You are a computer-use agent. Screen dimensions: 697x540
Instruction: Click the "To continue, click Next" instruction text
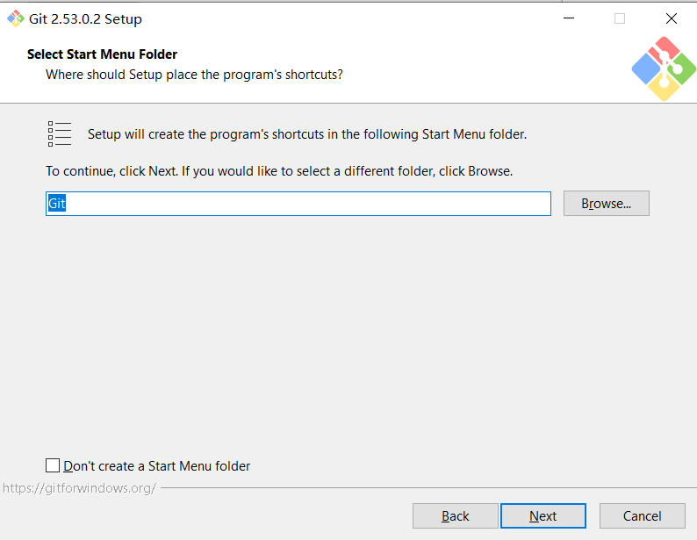click(279, 171)
